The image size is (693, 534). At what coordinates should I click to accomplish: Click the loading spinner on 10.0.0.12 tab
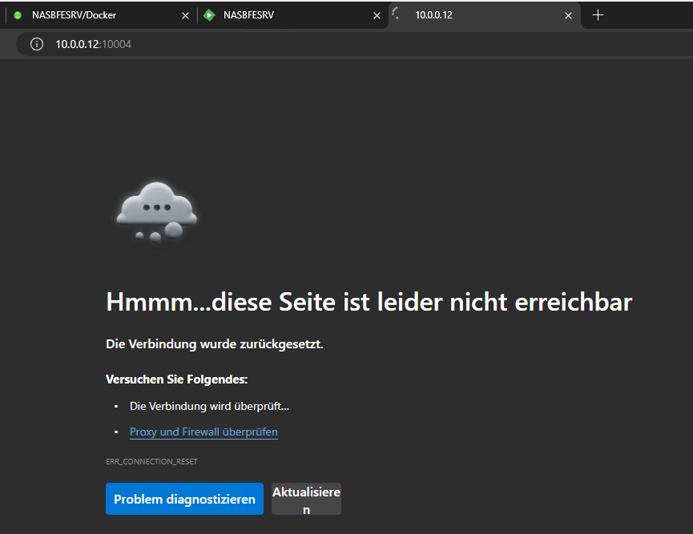tap(396, 14)
